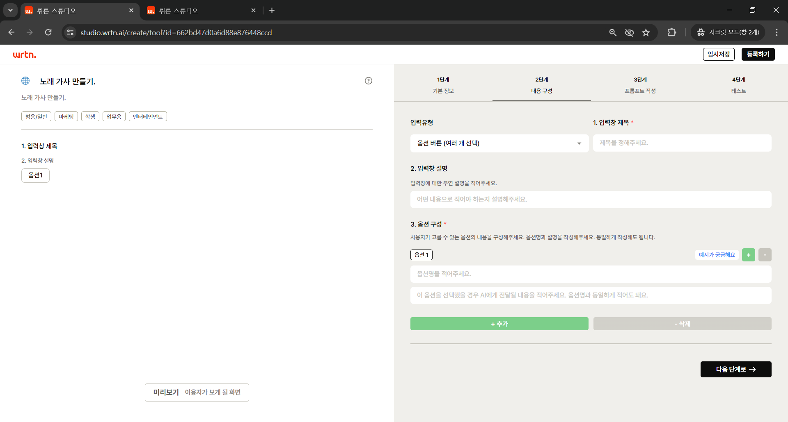The width and height of the screenshot is (788, 422).
Task: Click the 마케팅 tag
Action: 66,116
